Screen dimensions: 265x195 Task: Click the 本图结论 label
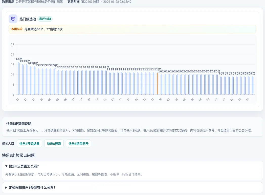click(17, 29)
